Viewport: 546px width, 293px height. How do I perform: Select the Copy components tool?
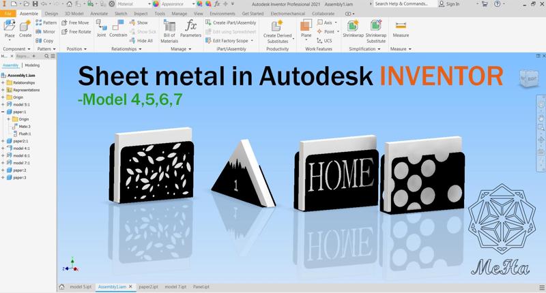(x=44, y=41)
